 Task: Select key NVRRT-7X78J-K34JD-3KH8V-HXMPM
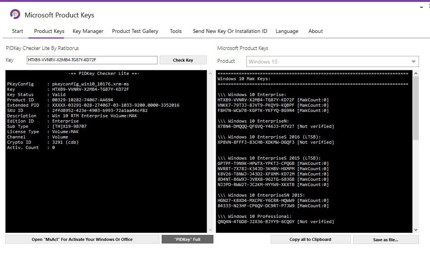tap(256, 169)
